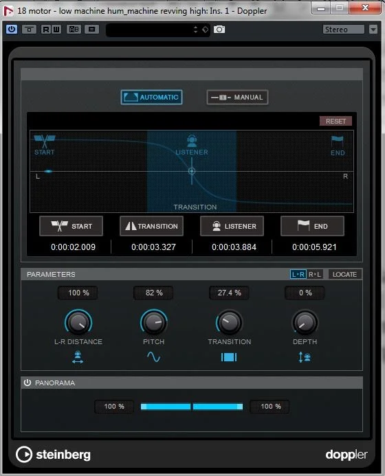
Task: Click the L-R Distance knob
Action: click(x=78, y=322)
